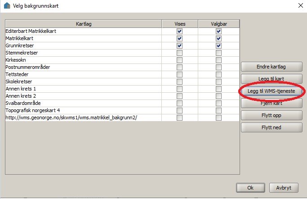The image size is (307, 199).
Task: Cancel dialog with Avbryt button
Action: coord(284,187)
